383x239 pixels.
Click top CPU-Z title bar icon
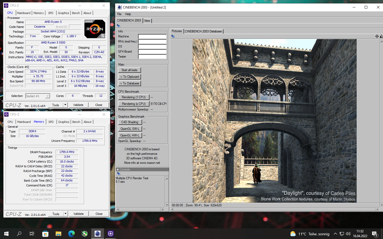click(x=6, y=5)
